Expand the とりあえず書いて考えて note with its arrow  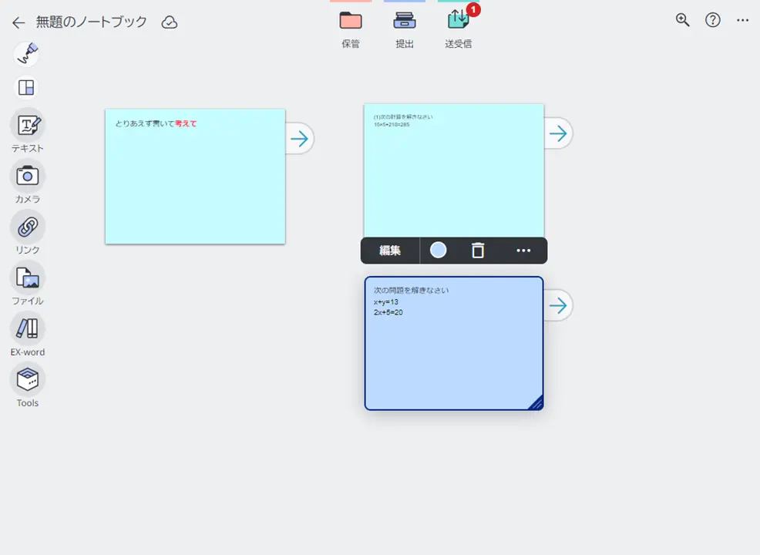pos(301,138)
